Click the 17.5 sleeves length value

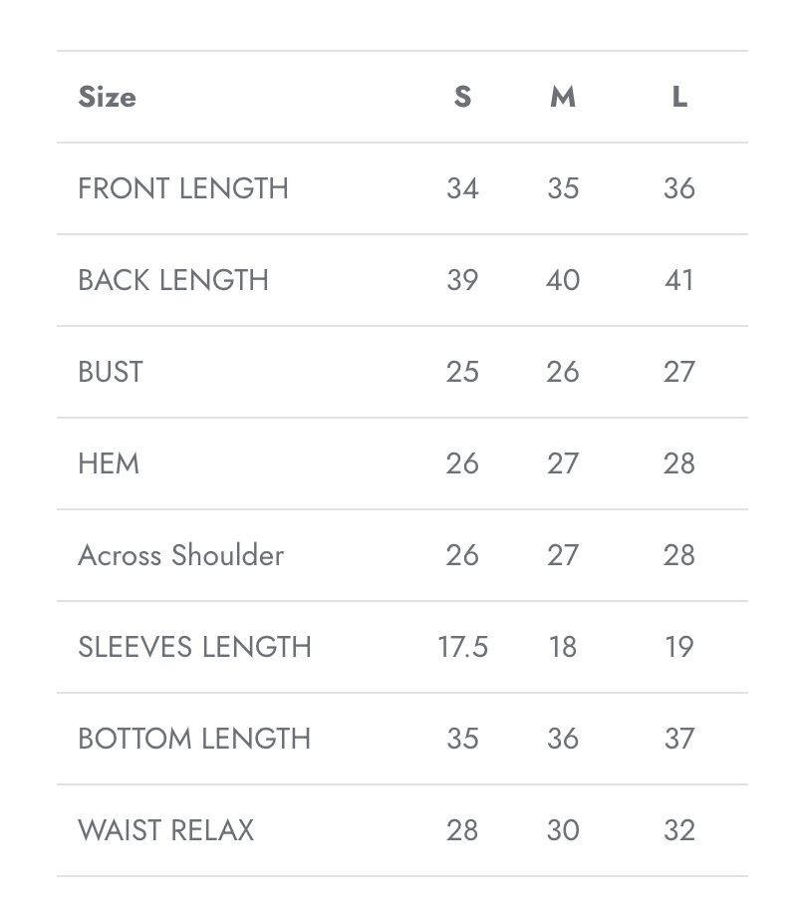point(462,648)
